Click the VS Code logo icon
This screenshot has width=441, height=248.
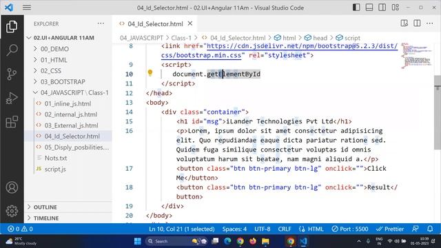pyautogui.click(x=9, y=8)
